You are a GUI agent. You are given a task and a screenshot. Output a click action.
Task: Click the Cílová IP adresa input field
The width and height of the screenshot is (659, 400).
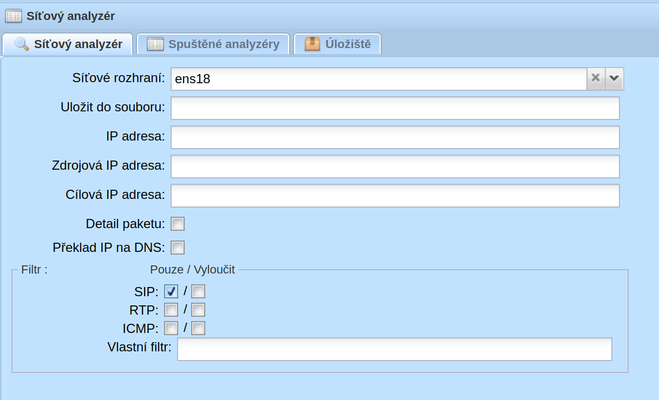pos(395,196)
